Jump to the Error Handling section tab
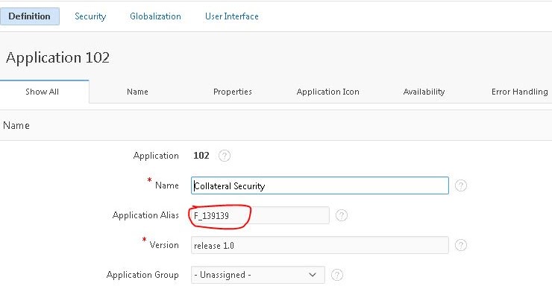This screenshot has width=552, height=289. pos(520,92)
